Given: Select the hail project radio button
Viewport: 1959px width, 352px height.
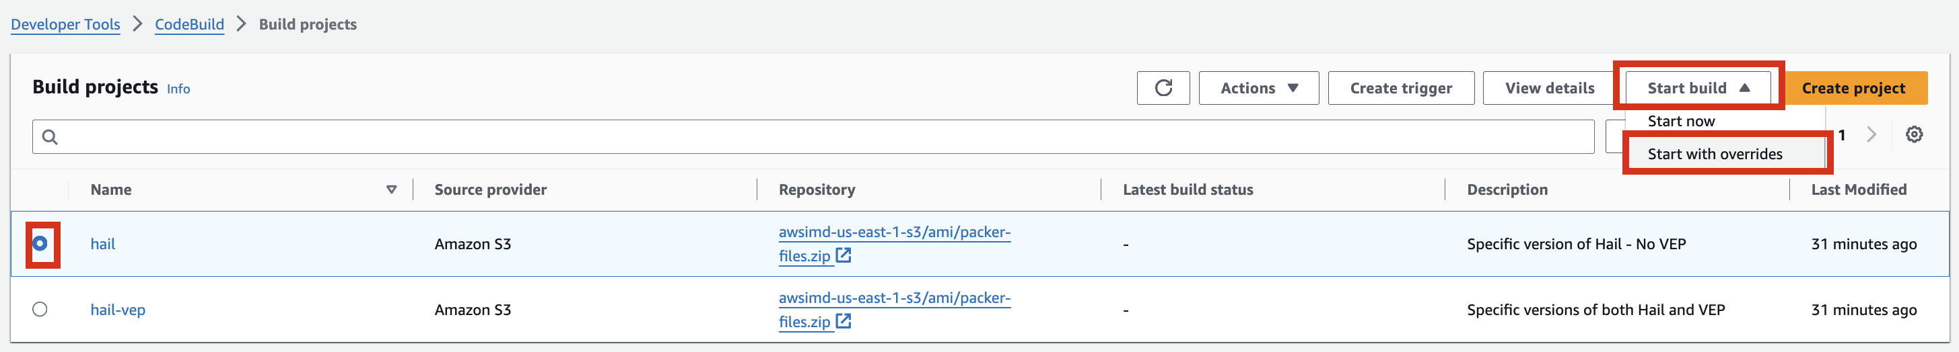Looking at the screenshot, I should [40, 244].
